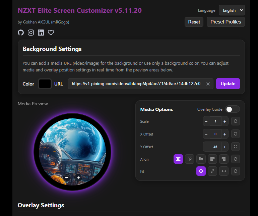Open the LinkedIn icon link
Viewport: 258px width, 216px height.
coord(41,33)
